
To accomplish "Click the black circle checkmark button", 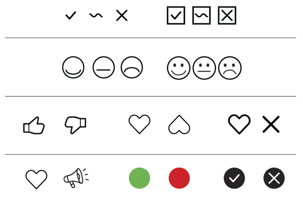I will [x=234, y=178].
